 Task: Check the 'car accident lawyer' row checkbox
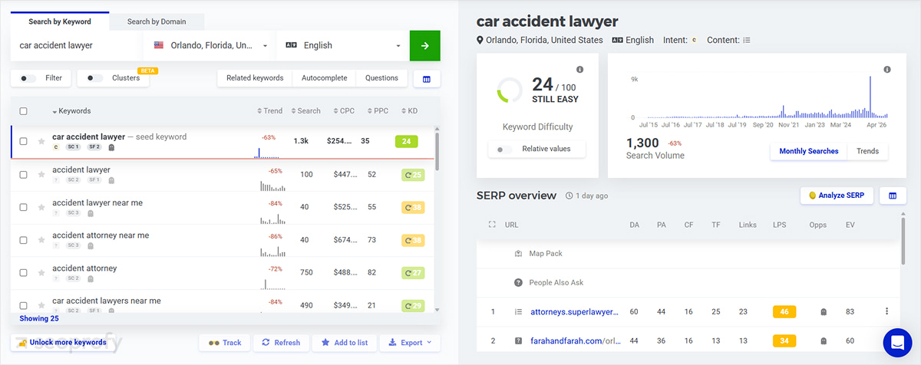point(23,142)
